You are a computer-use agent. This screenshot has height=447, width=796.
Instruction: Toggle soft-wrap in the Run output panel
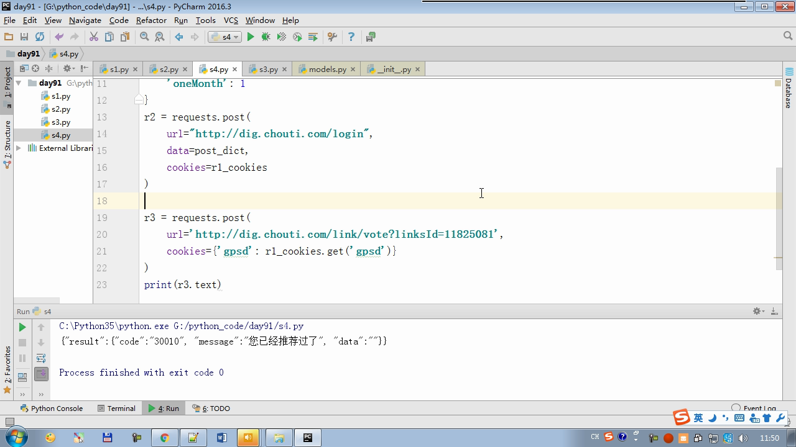[41, 358]
